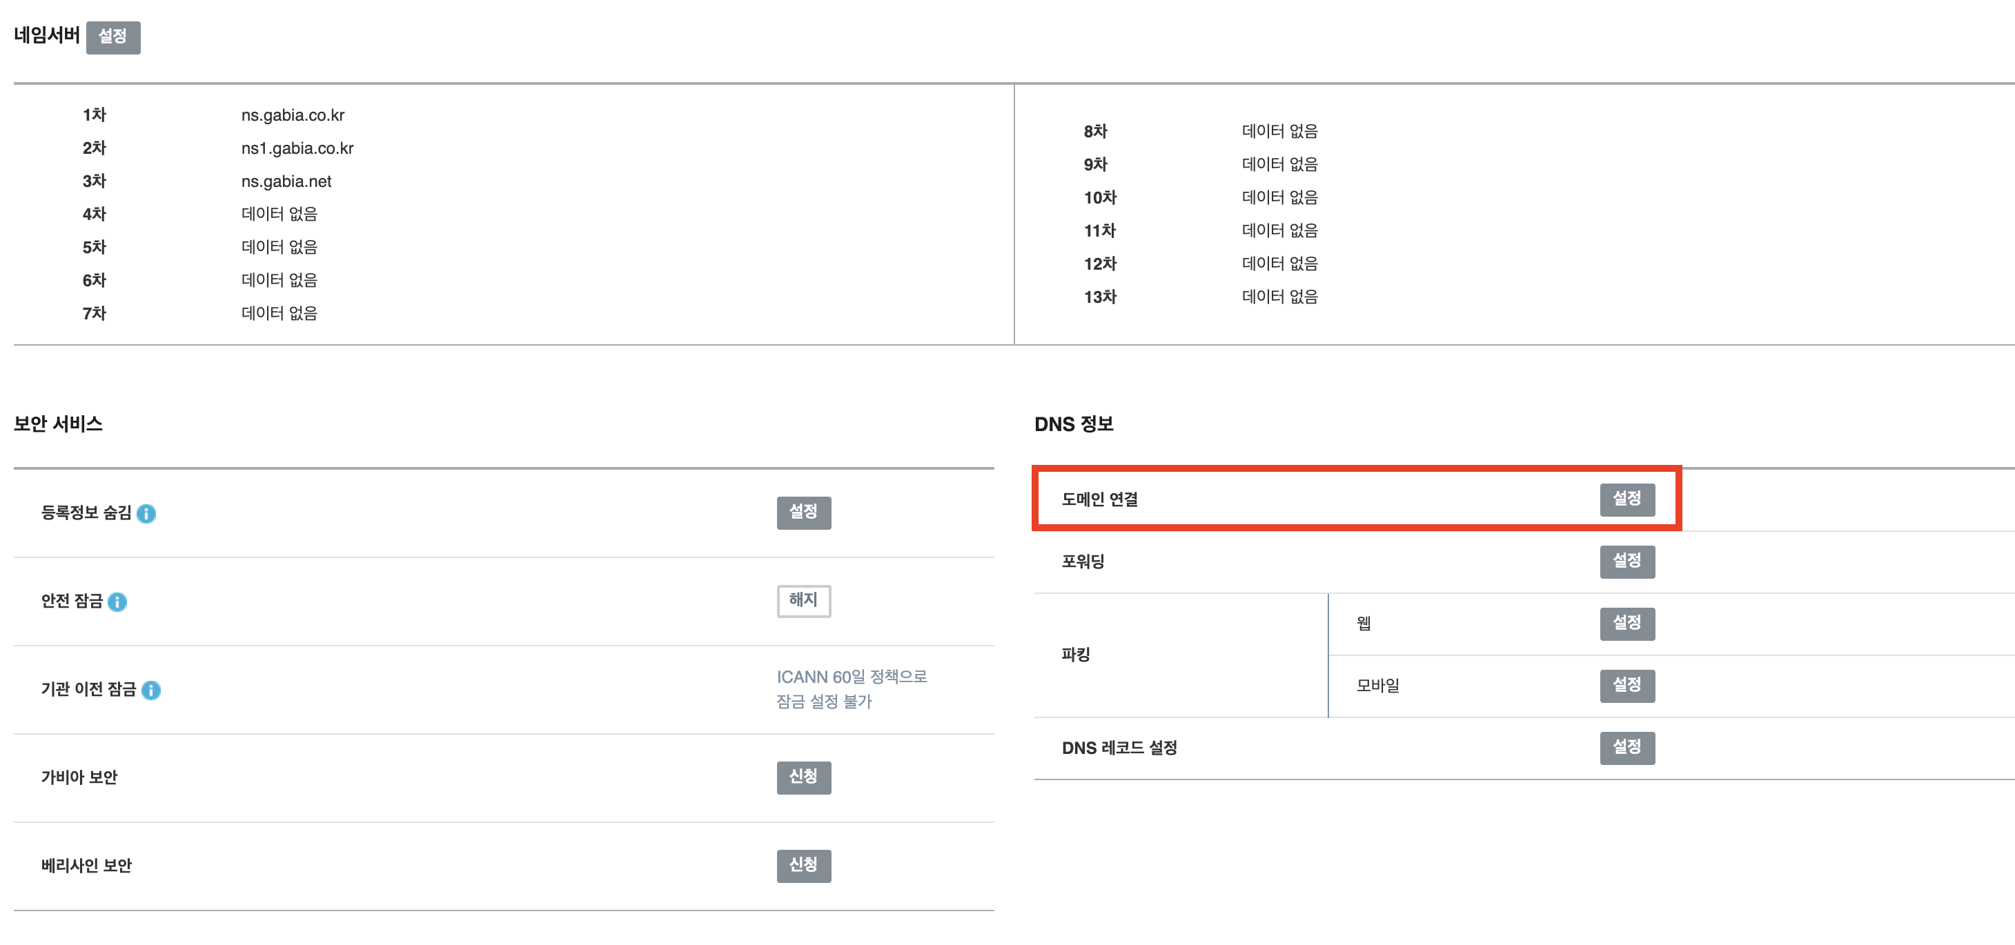Click 설정 for 파킹 웹
The width and height of the screenshot is (2015, 945).
[x=1626, y=623]
